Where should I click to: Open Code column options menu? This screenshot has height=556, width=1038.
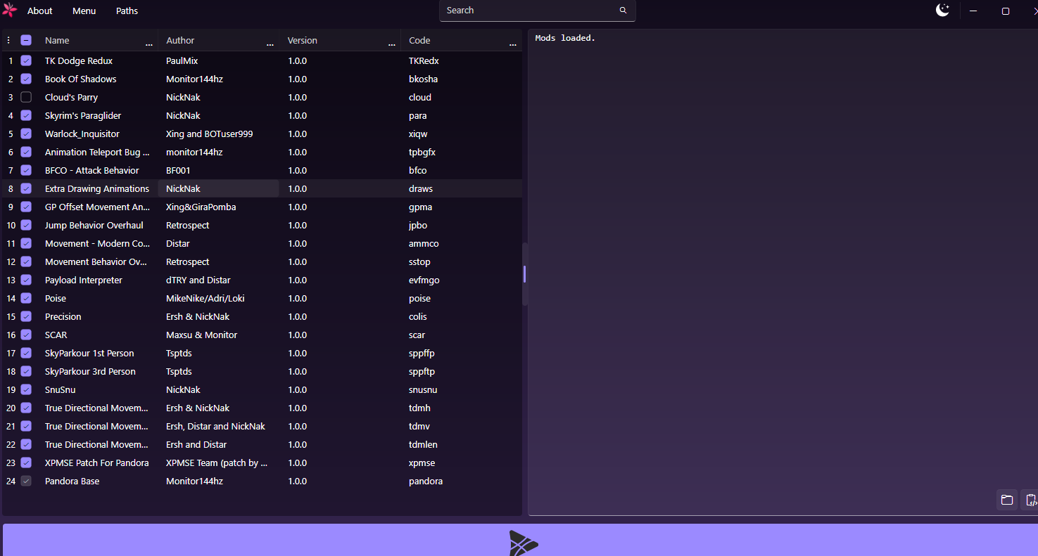coord(513,45)
